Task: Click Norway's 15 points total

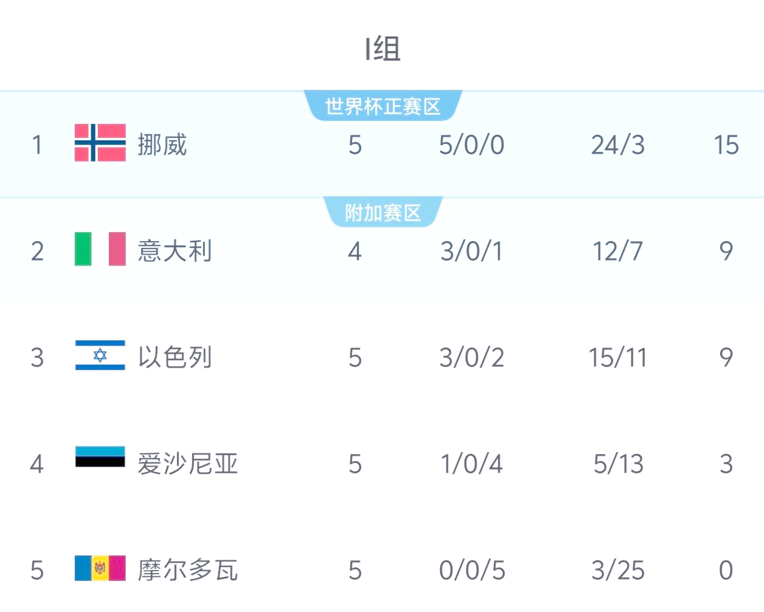Action: (x=726, y=145)
